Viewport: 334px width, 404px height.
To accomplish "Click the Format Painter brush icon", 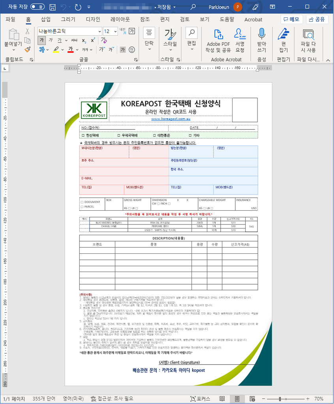I will tap(27, 49).
